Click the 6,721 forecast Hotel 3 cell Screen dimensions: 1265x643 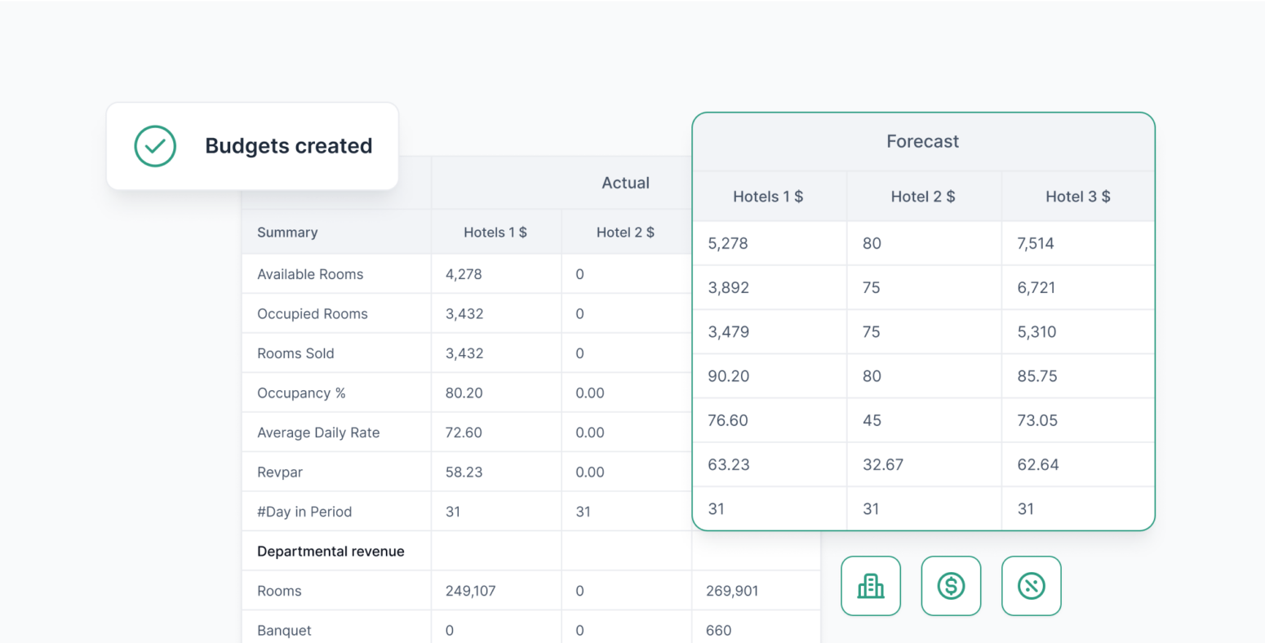coord(1078,287)
